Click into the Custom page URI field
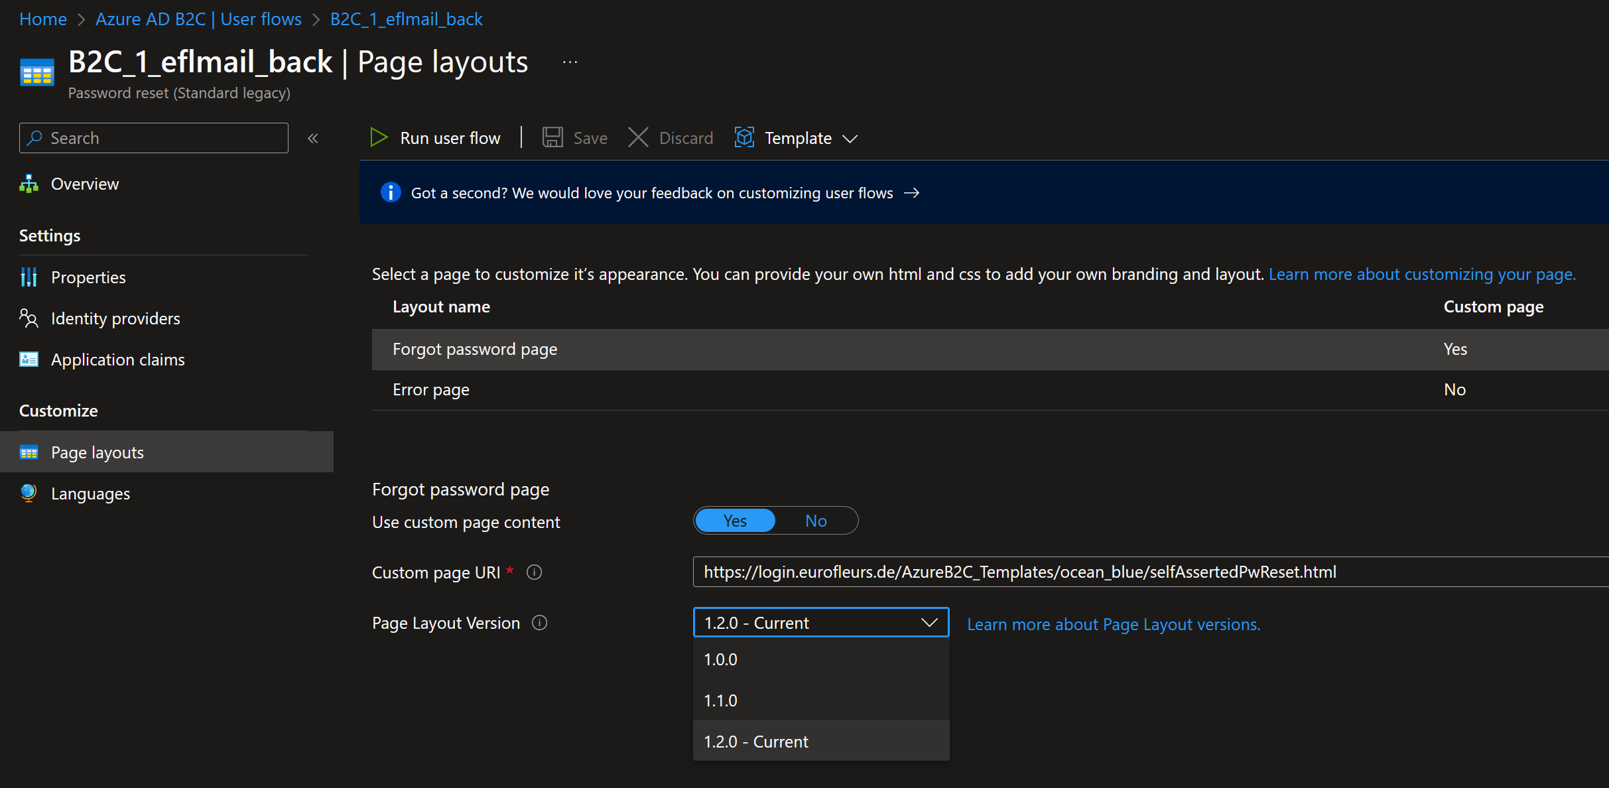Viewport: 1609px width, 788px height. pos(1151,572)
